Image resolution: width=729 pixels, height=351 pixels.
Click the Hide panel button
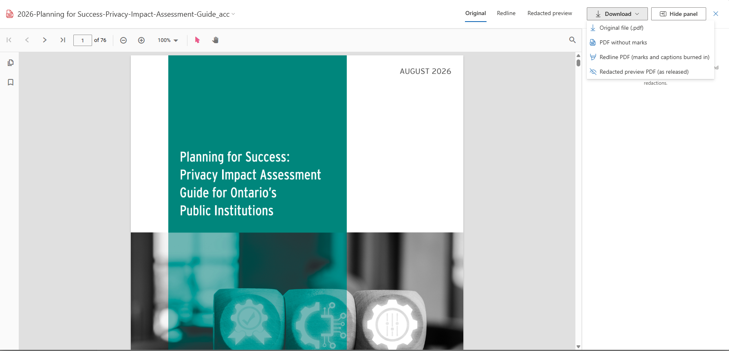coord(678,14)
